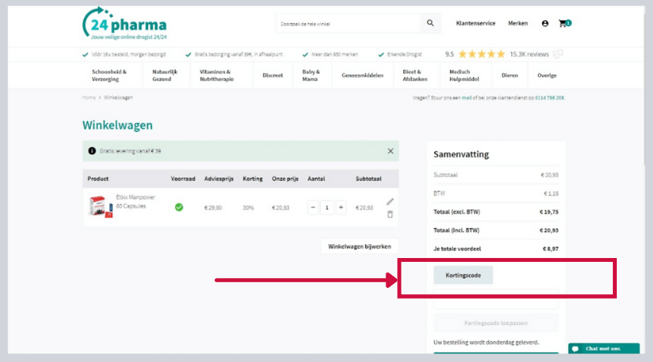Close the free delivery notice

390,151
